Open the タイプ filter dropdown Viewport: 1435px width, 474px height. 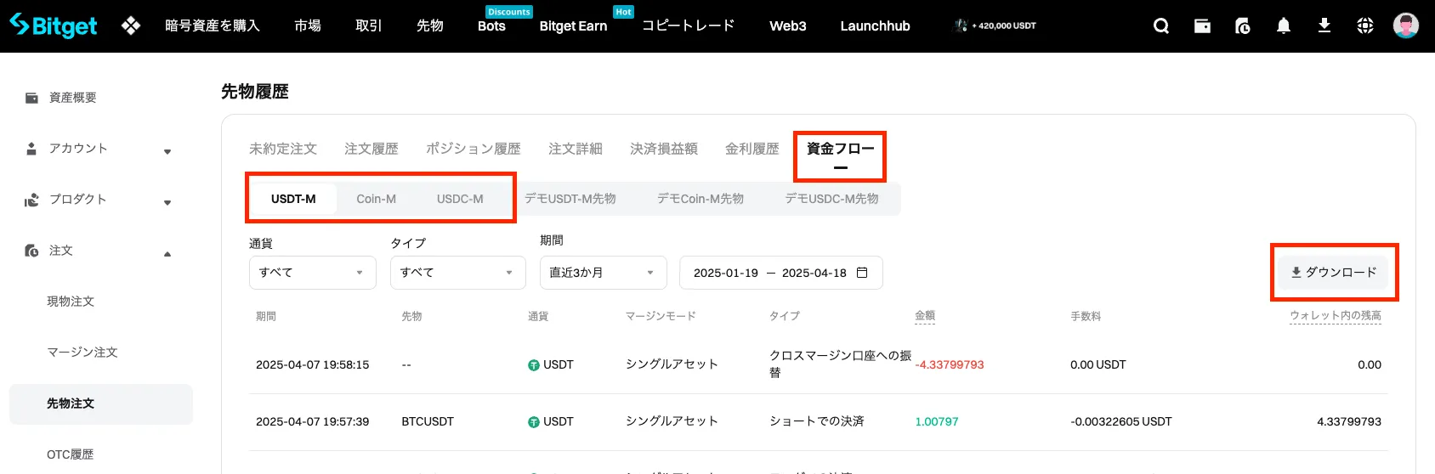[457, 273]
